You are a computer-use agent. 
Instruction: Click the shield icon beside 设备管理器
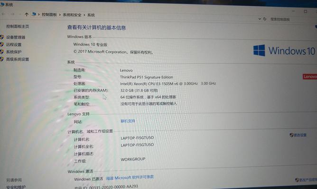tap(2, 37)
